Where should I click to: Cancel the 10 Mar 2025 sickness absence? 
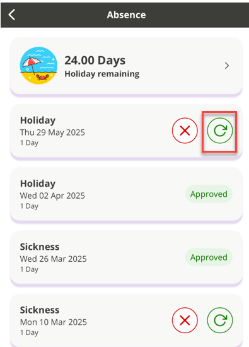click(x=185, y=321)
